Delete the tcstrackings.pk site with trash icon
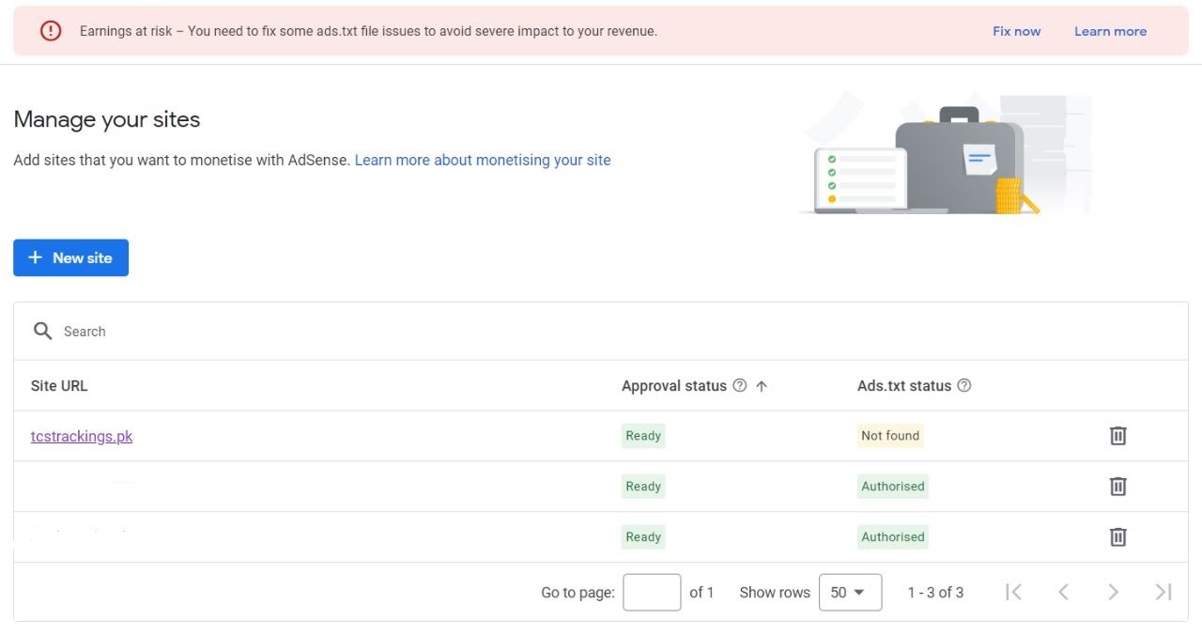The image size is (1202, 635). pyautogui.click(x=1117, y=436)
